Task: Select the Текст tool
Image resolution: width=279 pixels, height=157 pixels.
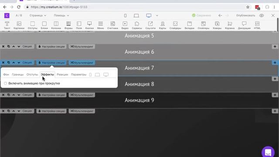Action: (7, 25)
